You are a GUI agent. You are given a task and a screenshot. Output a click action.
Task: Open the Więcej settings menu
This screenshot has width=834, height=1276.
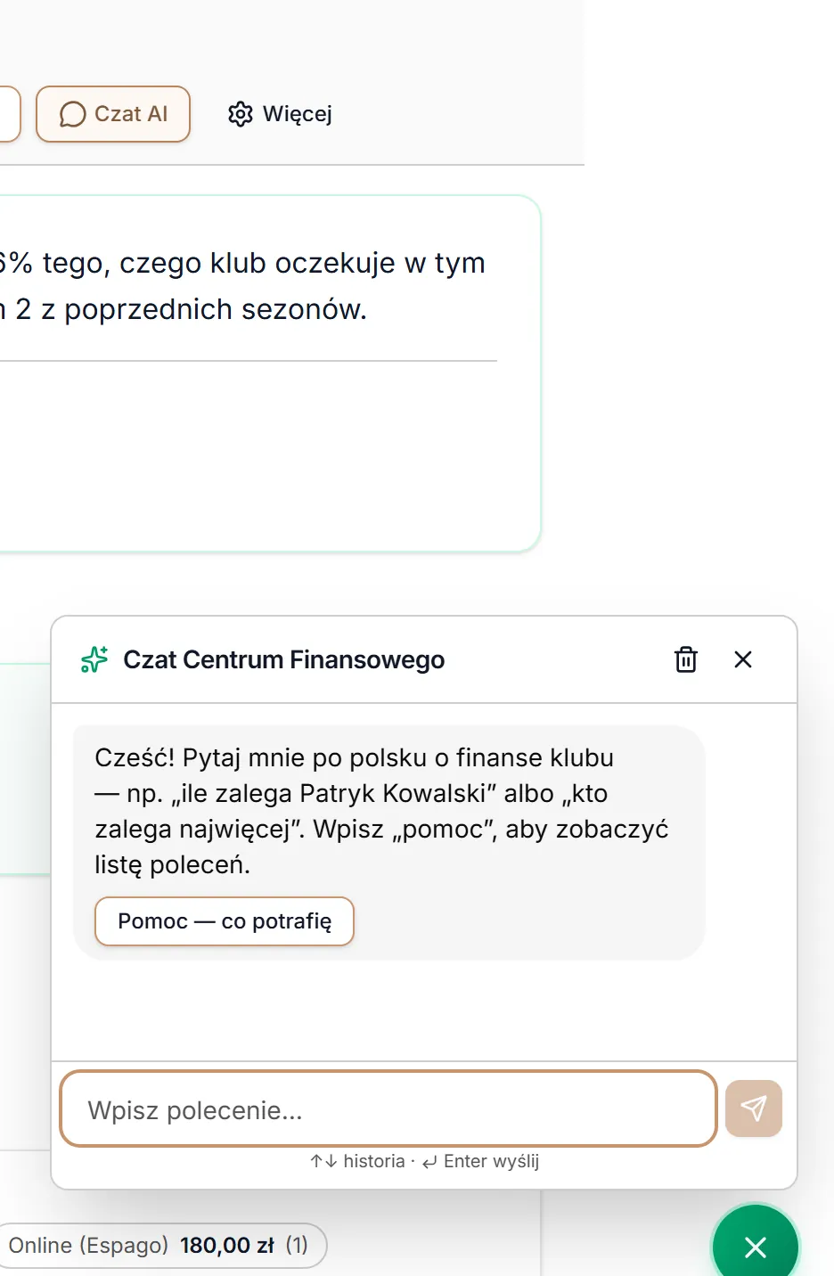point(280,114)
